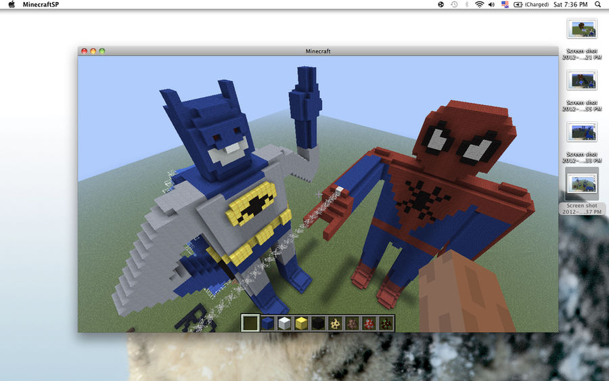Select the black wool block in hotbar
609x381 pixels.
tap(318, 323)
